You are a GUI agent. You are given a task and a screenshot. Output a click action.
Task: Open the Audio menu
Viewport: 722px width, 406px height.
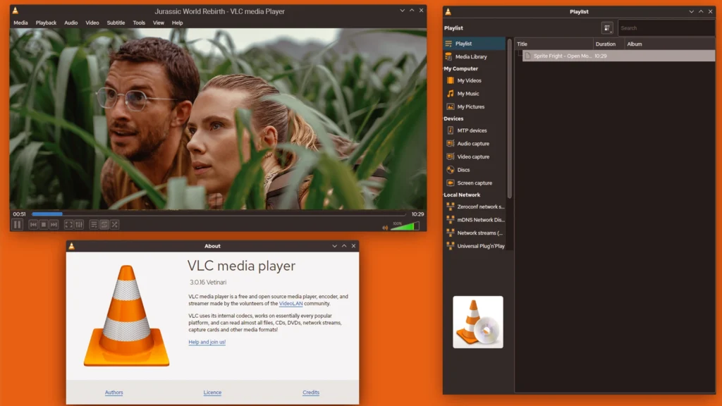tap(71, 23)
